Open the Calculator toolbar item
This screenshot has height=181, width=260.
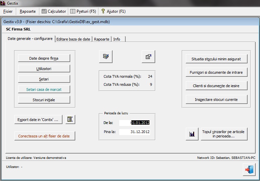pyautogui.click(x=54, y=11)
